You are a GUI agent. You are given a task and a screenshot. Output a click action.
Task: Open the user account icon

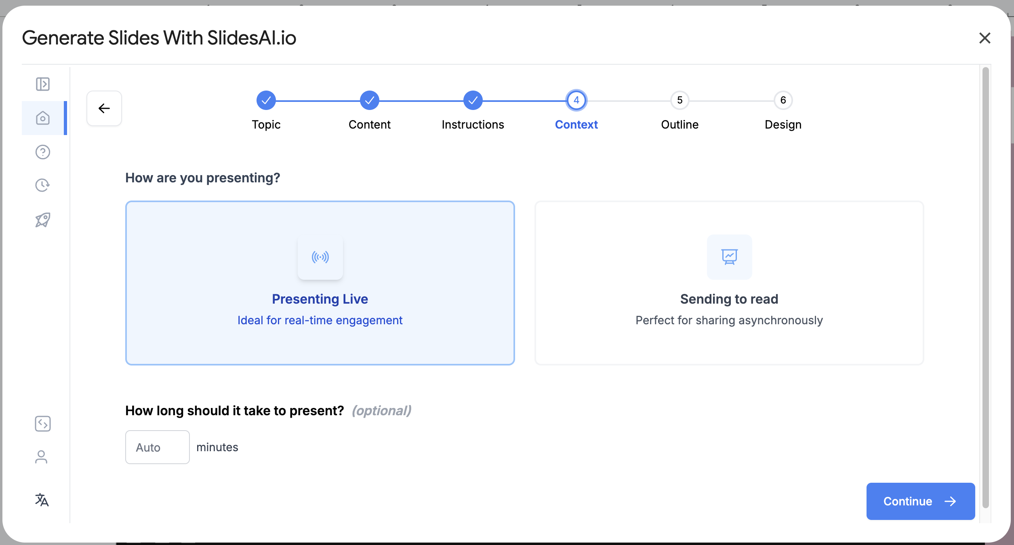pos(41,457)
